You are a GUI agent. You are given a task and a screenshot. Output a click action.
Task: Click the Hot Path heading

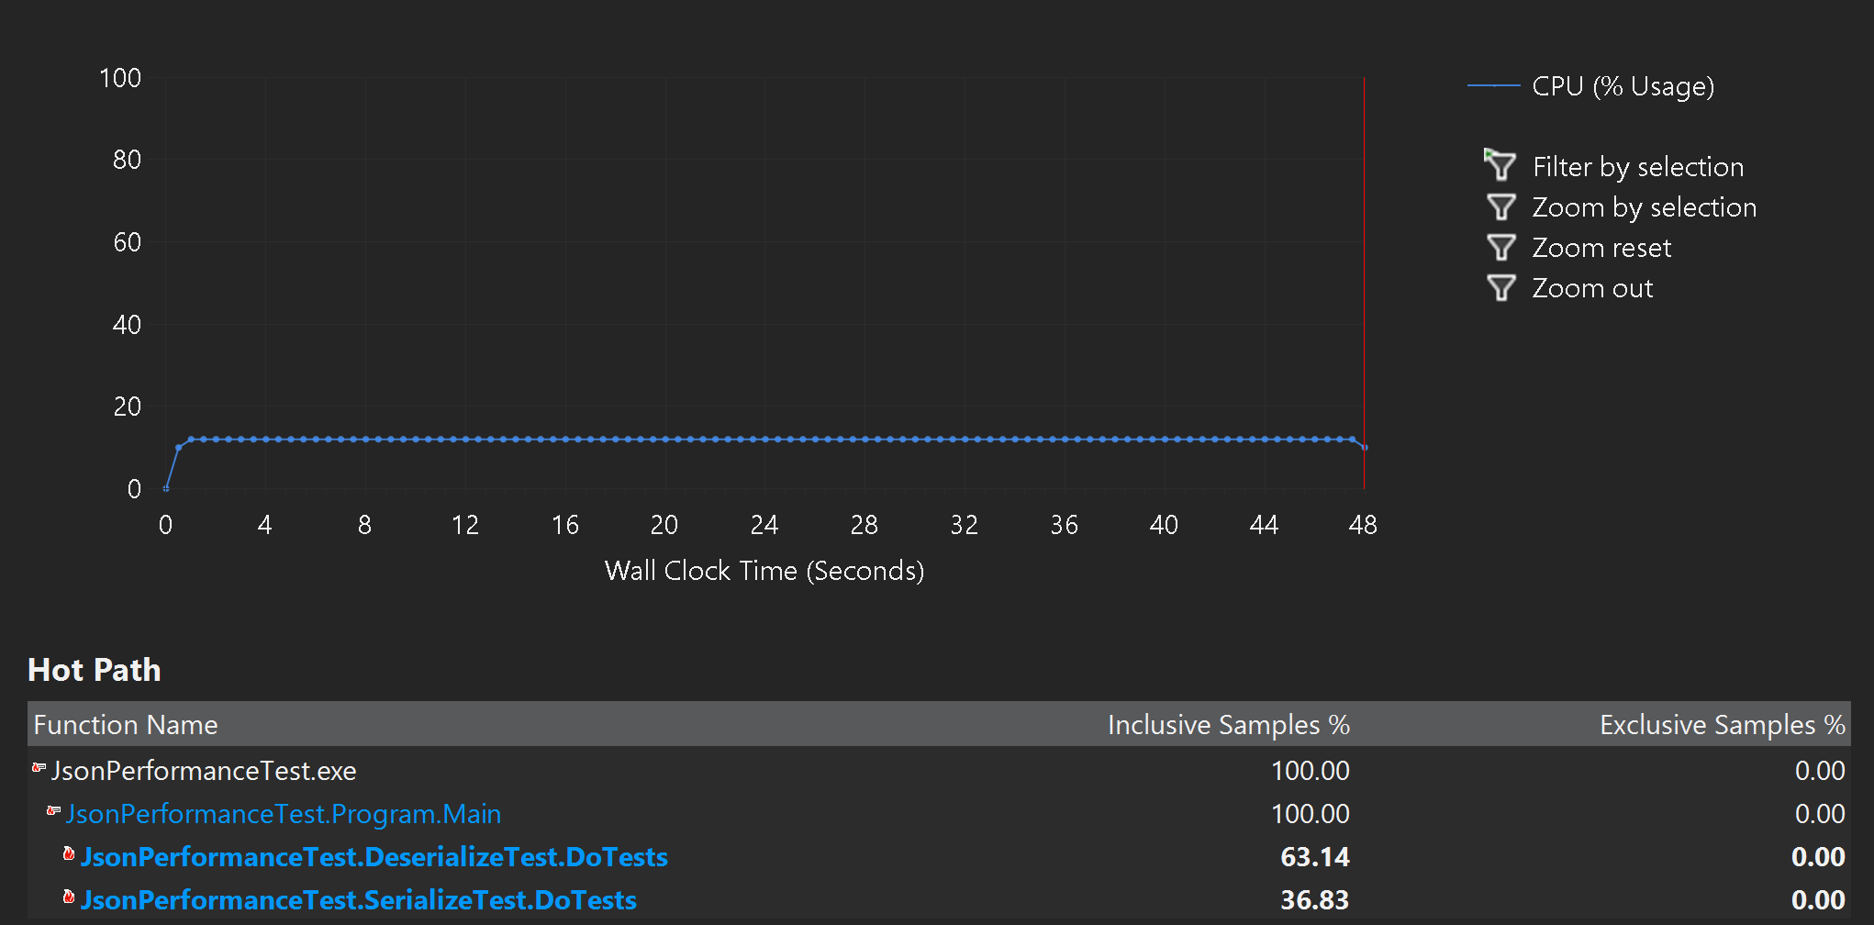click(95, 670)
